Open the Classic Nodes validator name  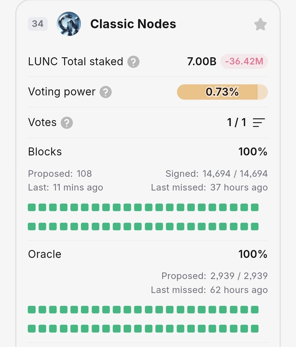click(133, 24)
